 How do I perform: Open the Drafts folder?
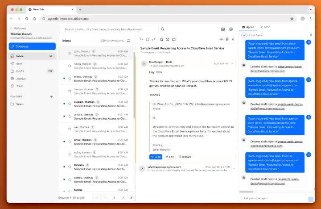(32, 71)
